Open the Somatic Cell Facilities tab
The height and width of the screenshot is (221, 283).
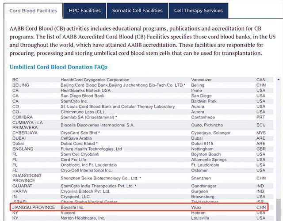click(137, 10)
